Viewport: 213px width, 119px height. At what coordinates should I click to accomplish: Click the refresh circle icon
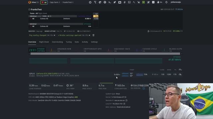[166, 2]
